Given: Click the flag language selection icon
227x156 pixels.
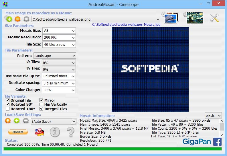Looking at the screenshot, I should (x=40, y=132).
